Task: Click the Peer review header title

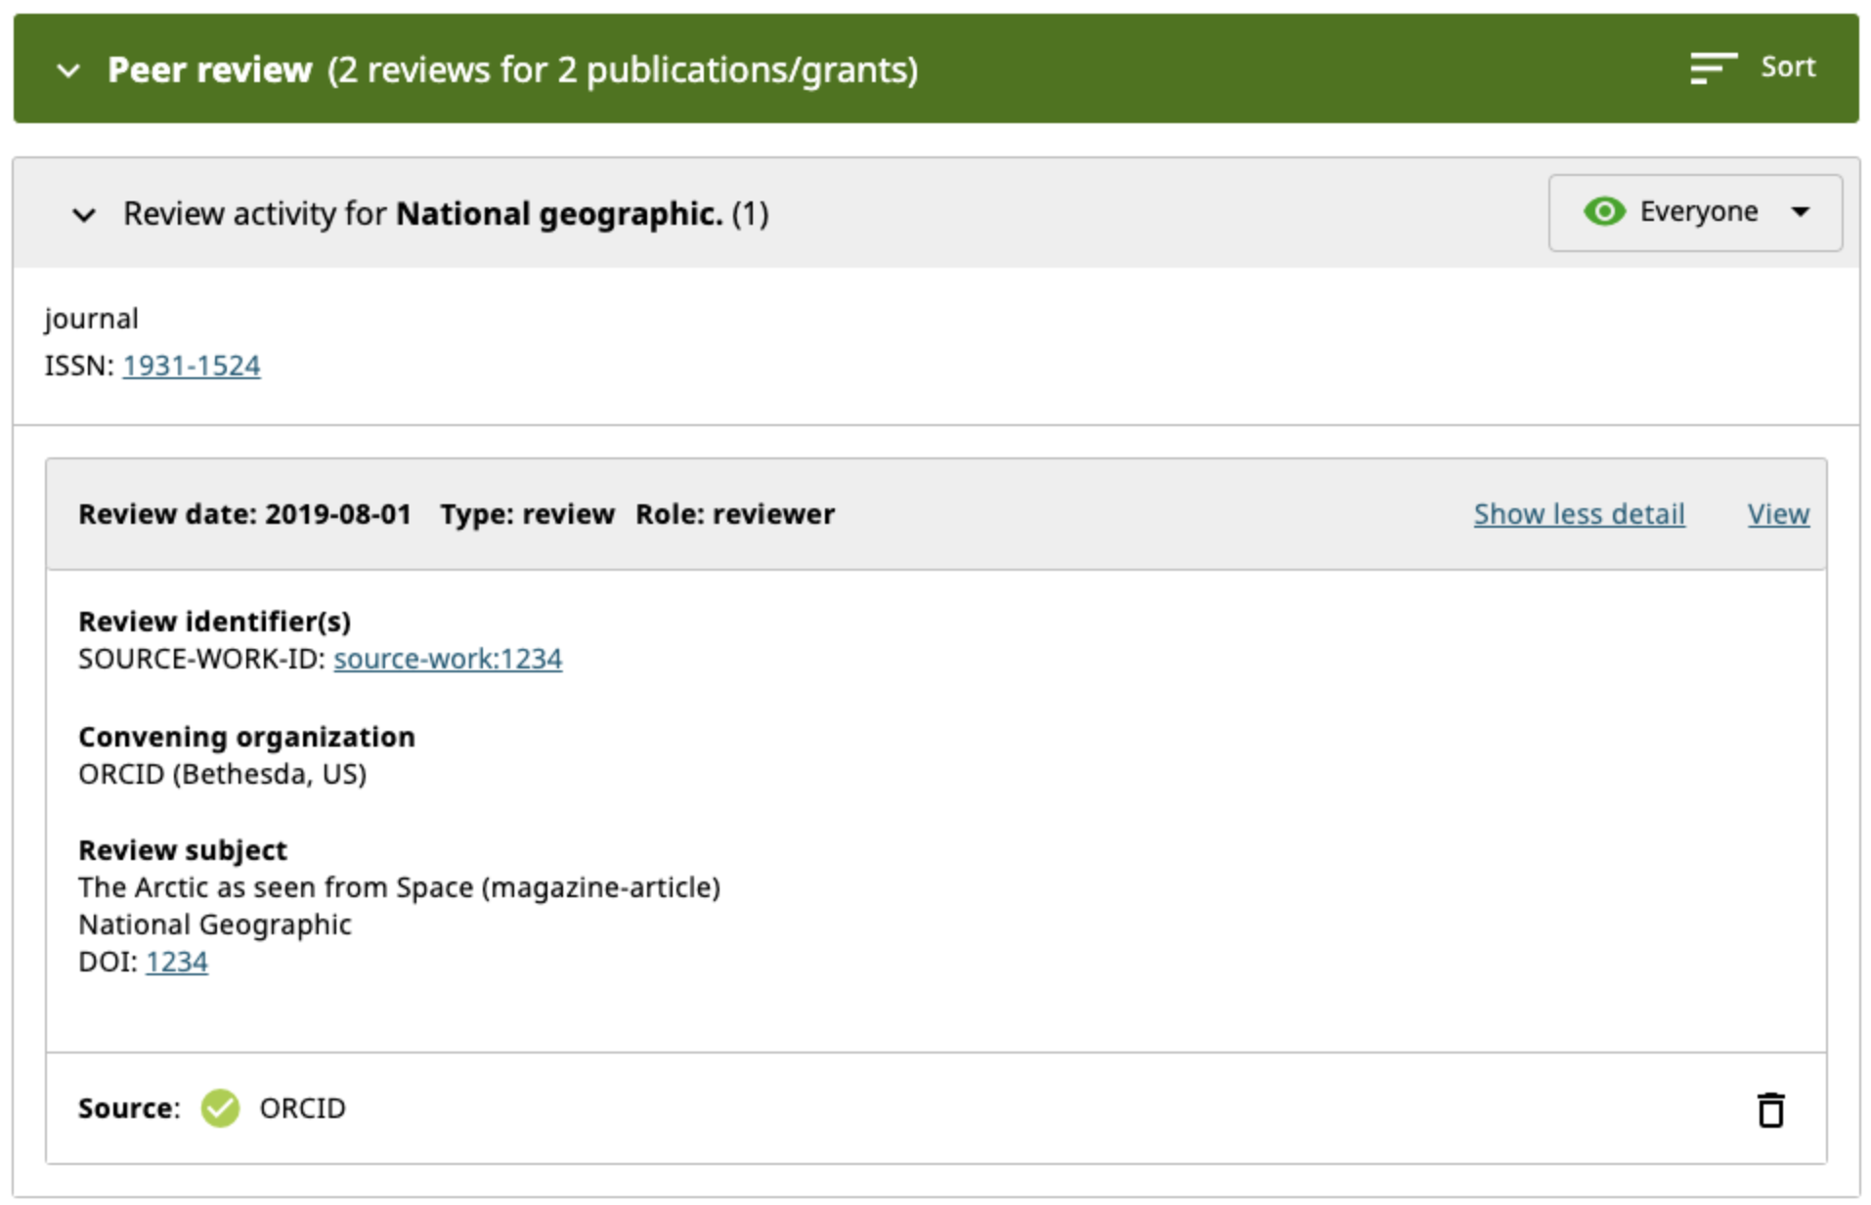Action: pyautogui.click(x=210, y=70)
